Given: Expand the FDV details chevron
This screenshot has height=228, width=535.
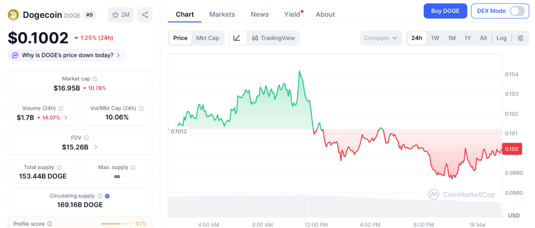Looking at the screenshot, I should click(x=96, y=147).
